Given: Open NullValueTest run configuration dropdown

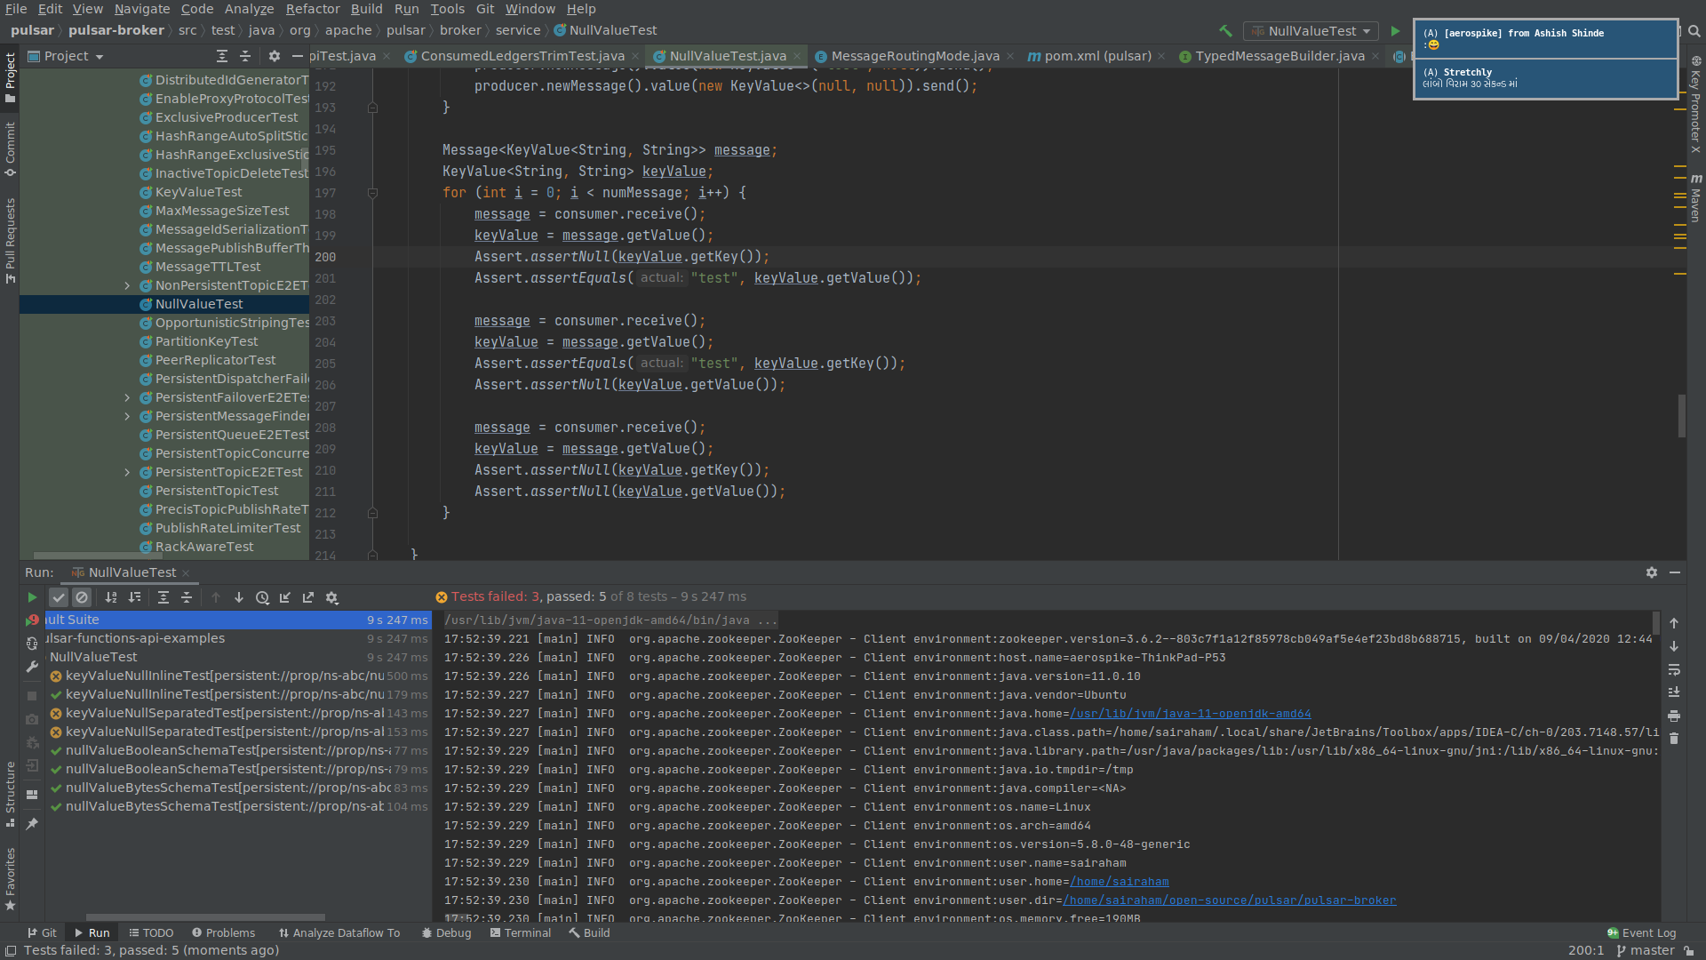Looking at the screenshot, I should 1311,31.
